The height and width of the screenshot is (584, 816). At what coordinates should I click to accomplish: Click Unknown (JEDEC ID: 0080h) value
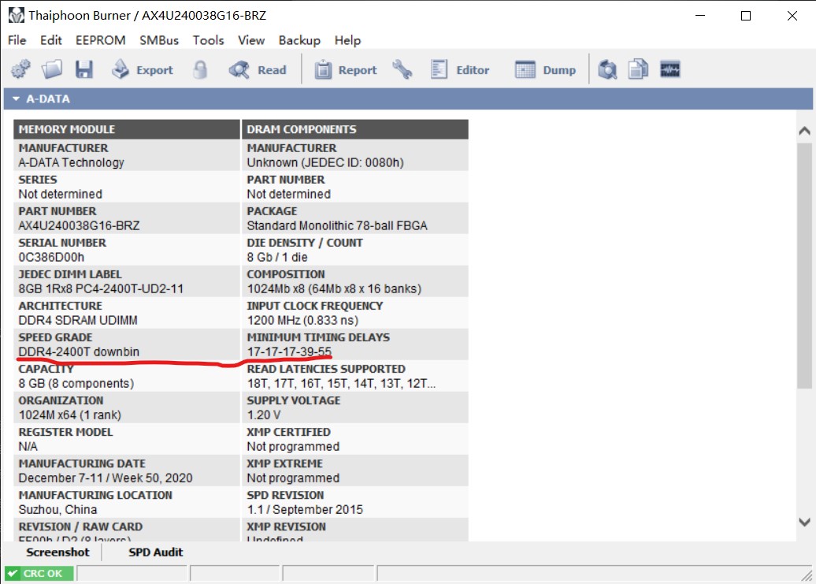click(x=325, y=162)
